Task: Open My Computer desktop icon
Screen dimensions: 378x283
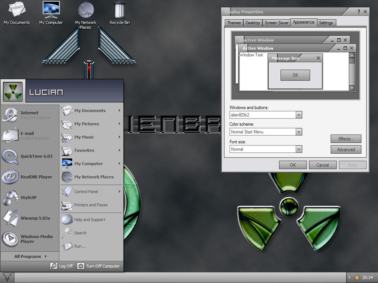Action: (x=51, y=13)
